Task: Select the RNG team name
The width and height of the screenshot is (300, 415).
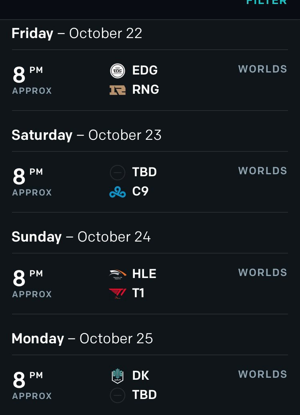Action: coord(146,90)
